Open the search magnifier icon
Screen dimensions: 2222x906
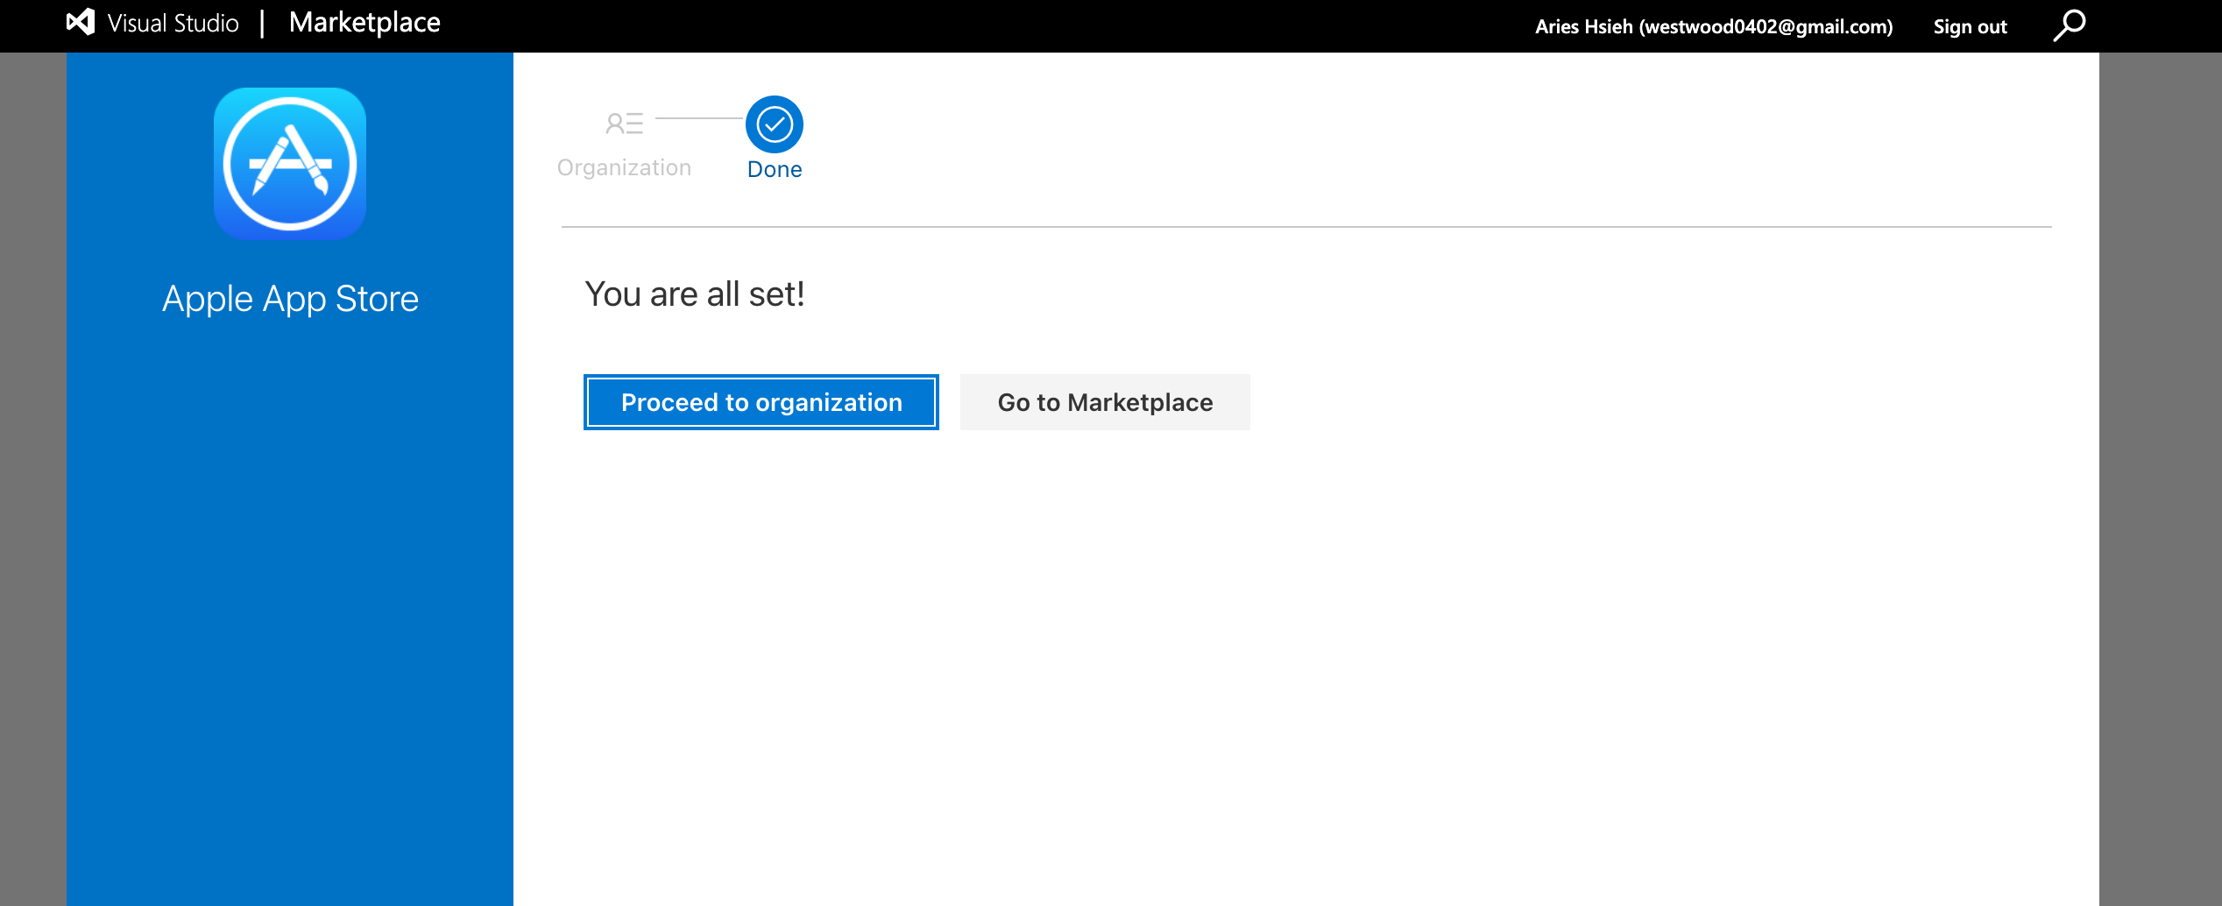2070,25
